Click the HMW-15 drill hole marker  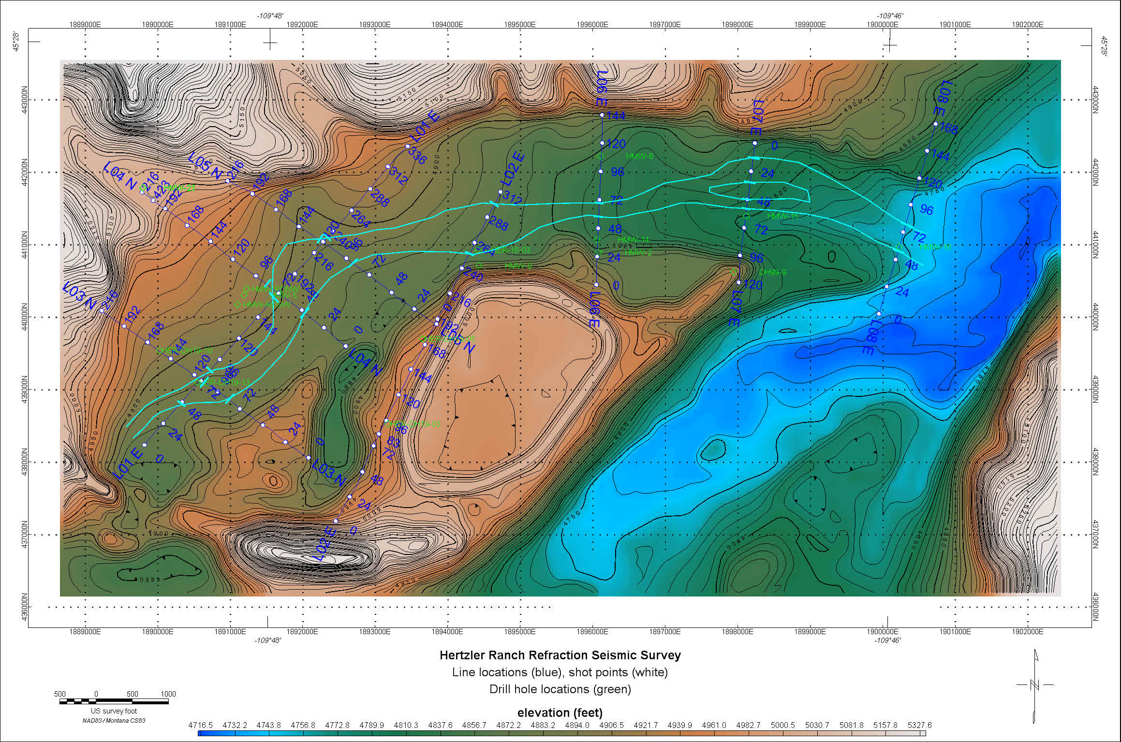click(746, 216)
